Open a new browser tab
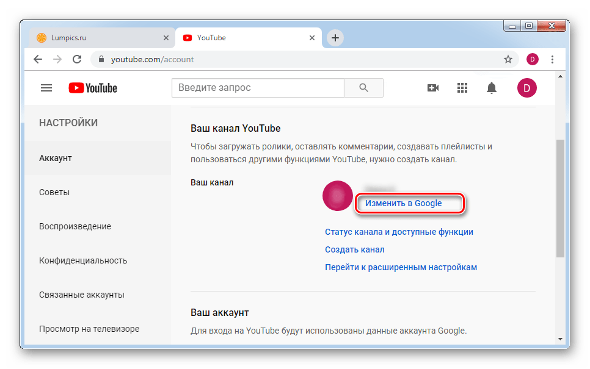 coord(335,38)
